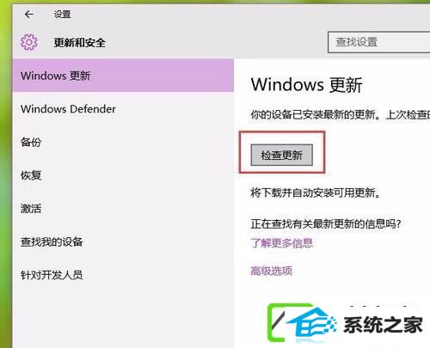Click the 检查更新 button

tap(281, 155)
